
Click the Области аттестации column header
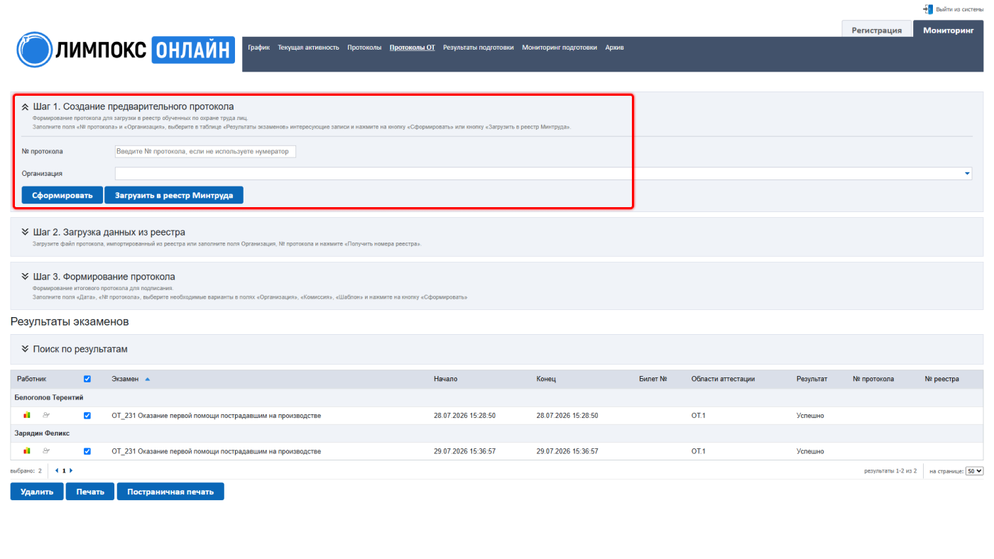click(x=723, y=379)
